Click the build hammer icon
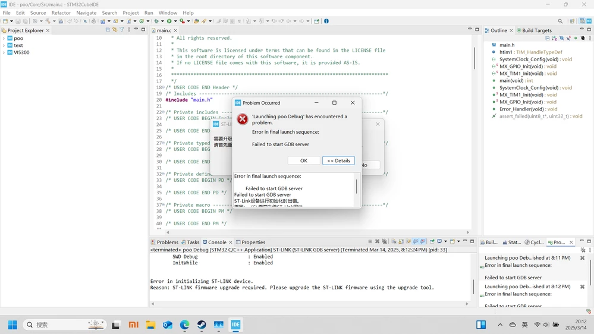This screenshot has width=594, height=334. tap(48, 21)
